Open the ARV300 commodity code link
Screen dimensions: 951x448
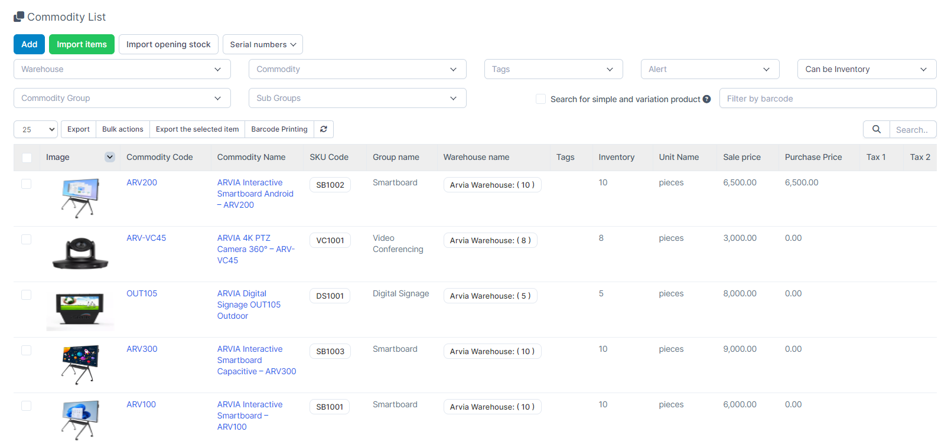[142, 349]
